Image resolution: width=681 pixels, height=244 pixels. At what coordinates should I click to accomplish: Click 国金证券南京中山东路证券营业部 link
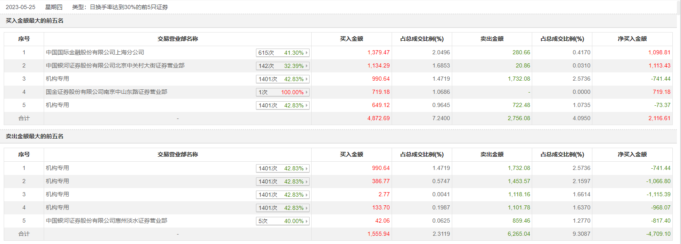point(106,92)
